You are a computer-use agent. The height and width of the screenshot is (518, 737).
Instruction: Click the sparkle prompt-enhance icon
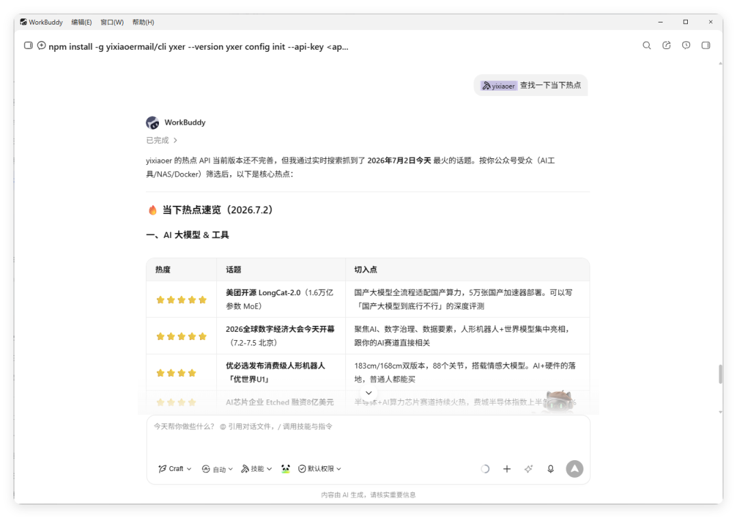point(529,469)
